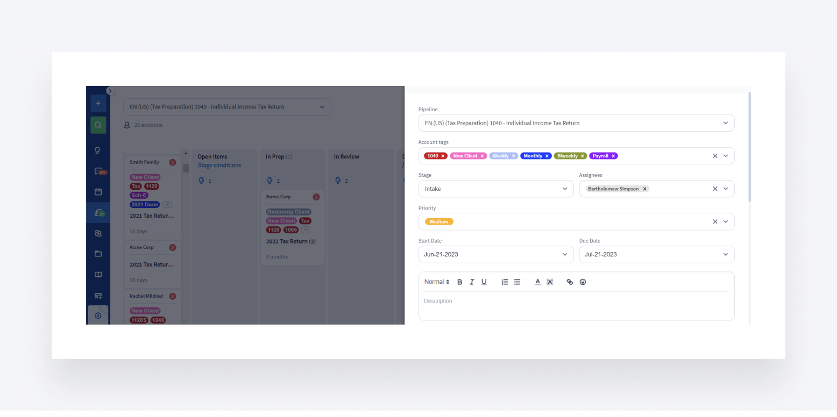
Task: Open the emoji picker
Action: (583, 282)
